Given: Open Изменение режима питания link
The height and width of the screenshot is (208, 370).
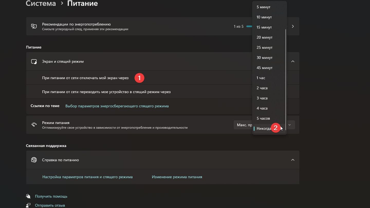Looking at the screenshot, I should click(177, 177).
